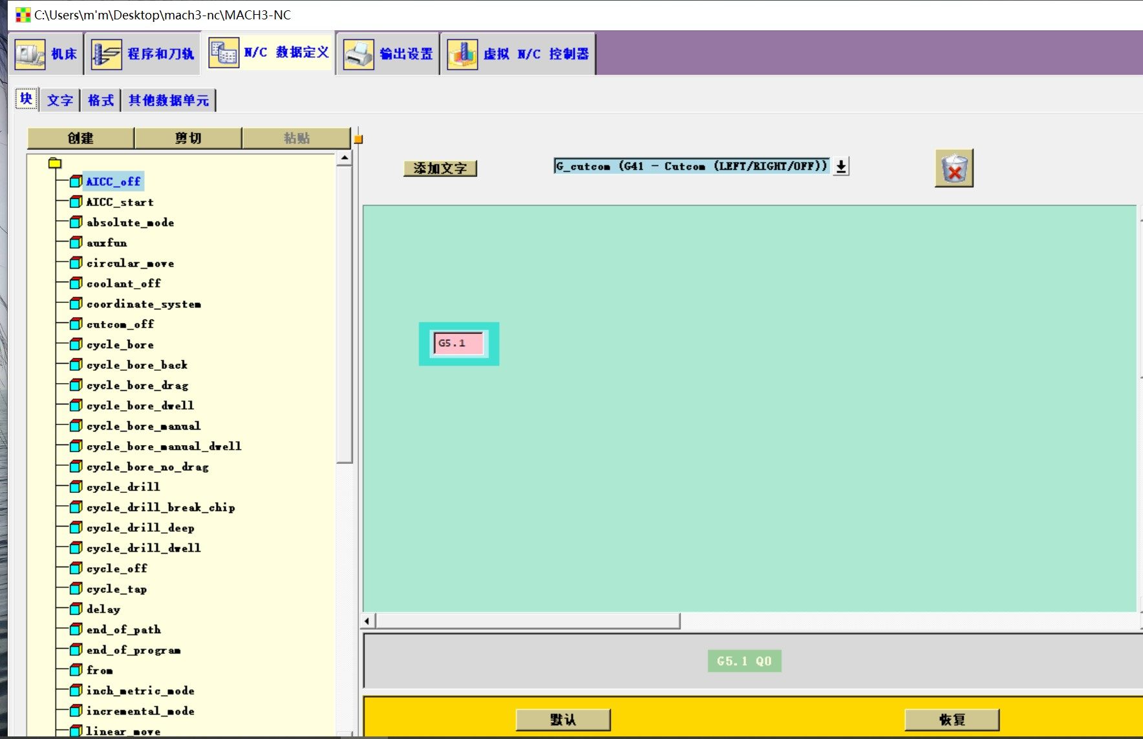Screen dimensions: 1143x739
Task: Click the 粘贴 button
Action: [x=297, y=138]
